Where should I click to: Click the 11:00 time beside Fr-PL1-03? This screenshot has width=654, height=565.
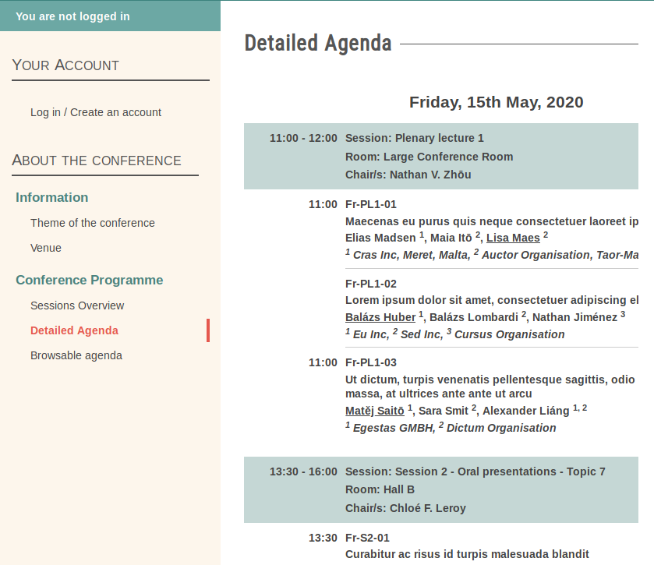[323, 362]
